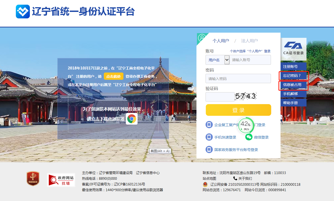Click the Chrome browser download icon
334x201 pixels.
[132, 119]
